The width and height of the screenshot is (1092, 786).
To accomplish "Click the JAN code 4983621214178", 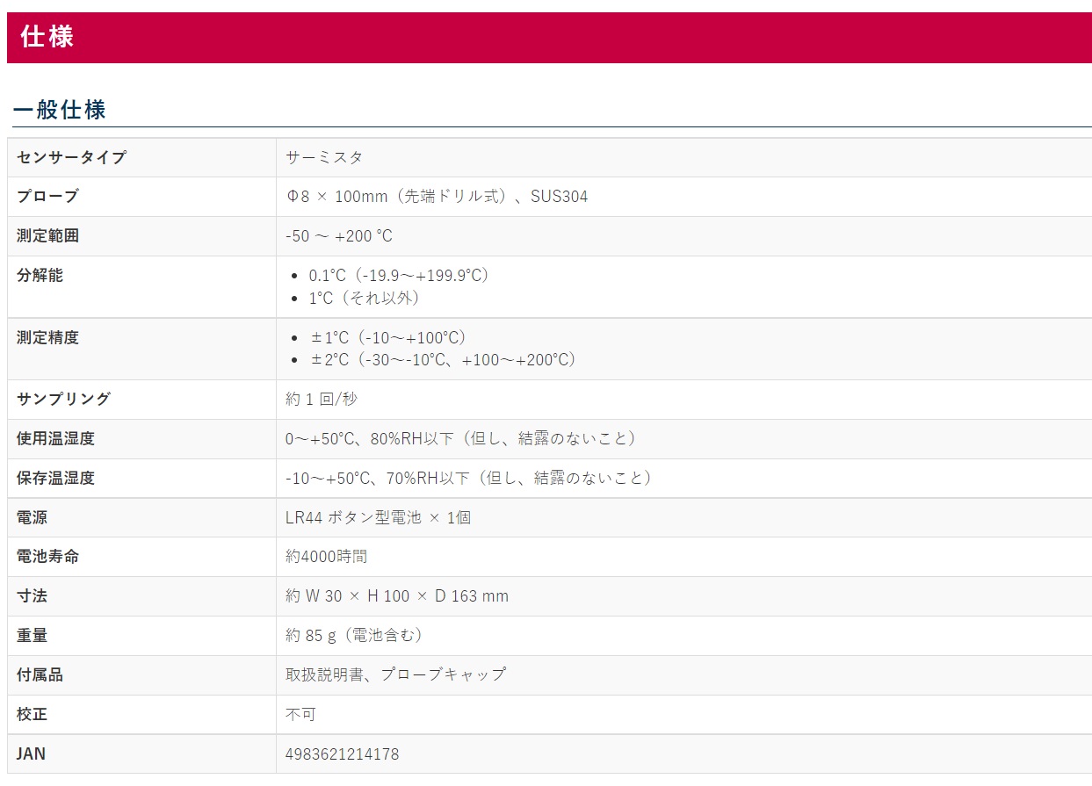I will (x=342, y=754).
